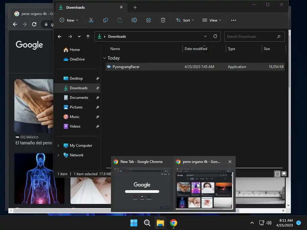Open the notification badge in tray

(x=299, y=223)
